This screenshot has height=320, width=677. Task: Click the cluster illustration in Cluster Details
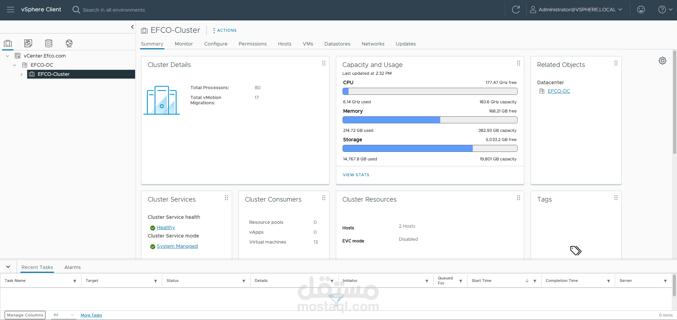[162, 100]
